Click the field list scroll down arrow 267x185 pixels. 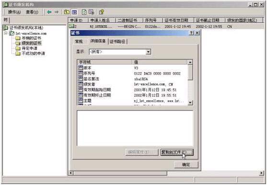190,103
